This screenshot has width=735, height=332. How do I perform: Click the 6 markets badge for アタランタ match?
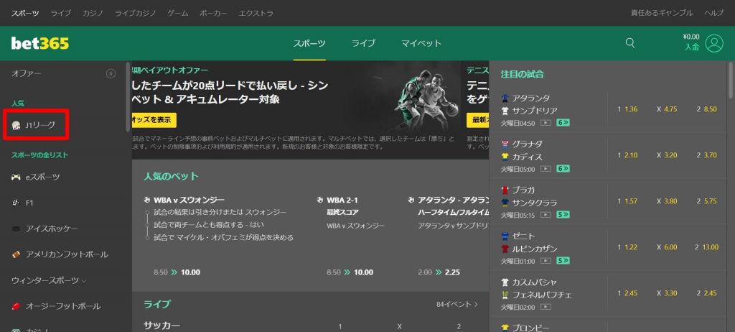[563, 123]
